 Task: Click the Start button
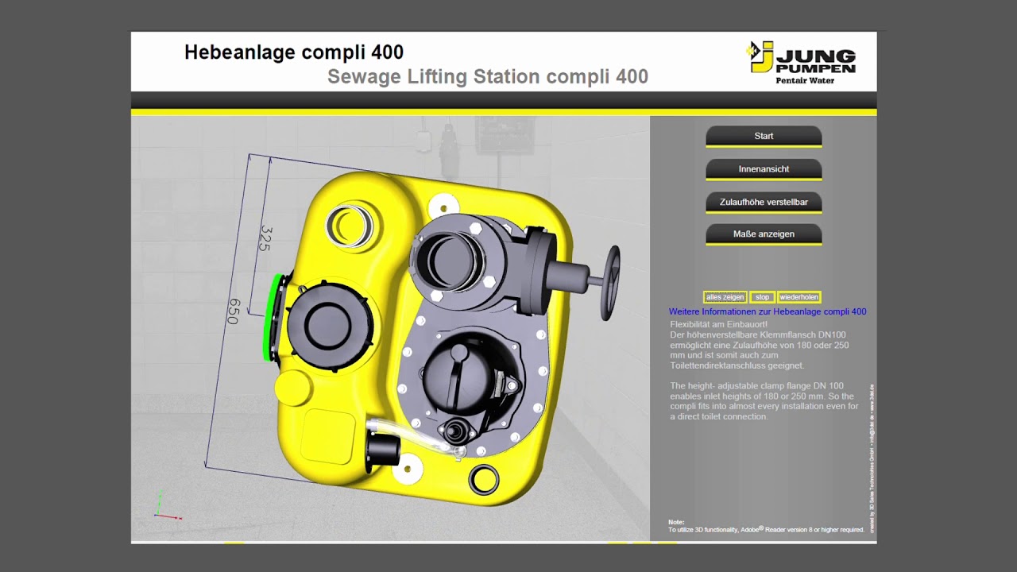[764, 137]
